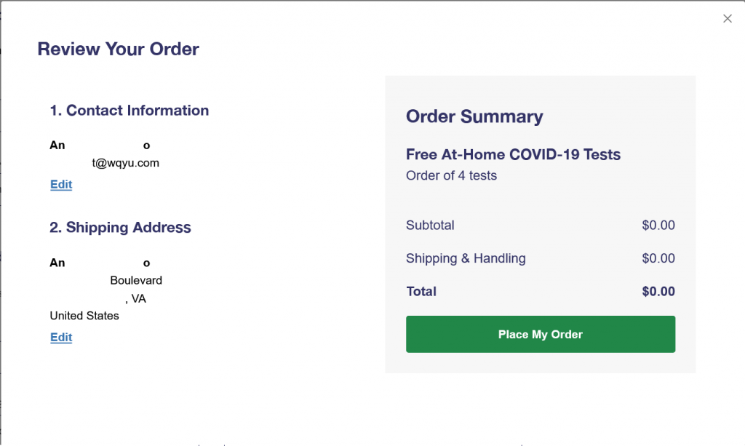
Task: Edit the contact information
Action: (x=61, y=184)
